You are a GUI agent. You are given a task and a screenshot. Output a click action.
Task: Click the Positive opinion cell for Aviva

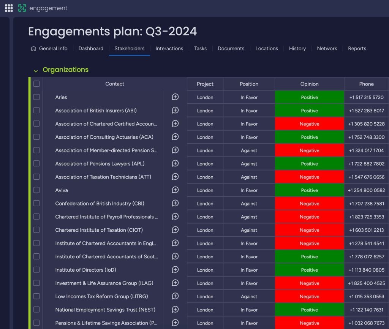[x=309, y=190]
